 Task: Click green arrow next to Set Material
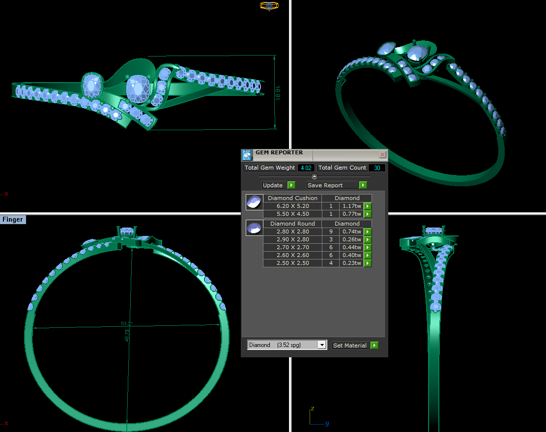click(x=374, y=346)
